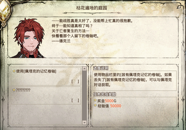Click the curled ornament icon at top right
Screen dimensions: 186x130
(x=180, y=6)
